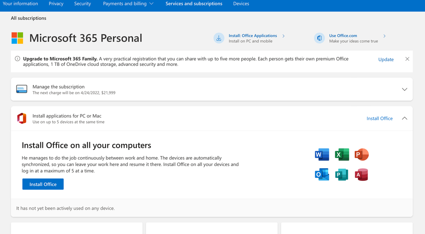Dismiss the Microsoft 365 Family upgrade banner

tap(407, 59)
